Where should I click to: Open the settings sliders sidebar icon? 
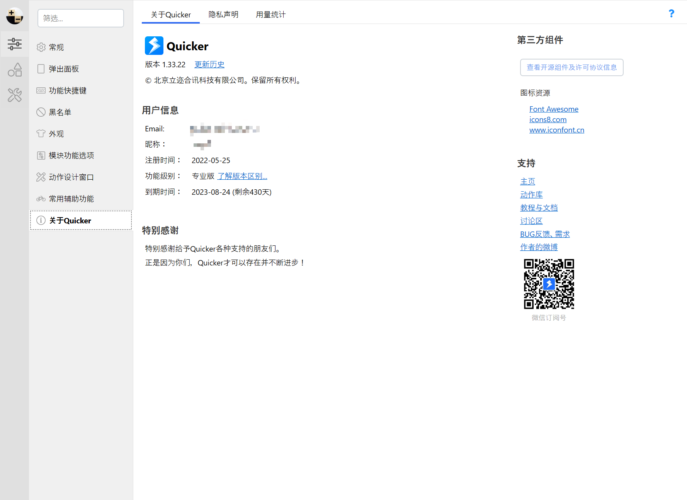coord(15,44)
